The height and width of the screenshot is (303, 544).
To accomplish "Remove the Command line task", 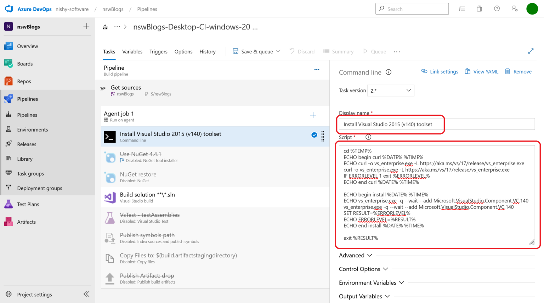I will (x=518, y=72).
